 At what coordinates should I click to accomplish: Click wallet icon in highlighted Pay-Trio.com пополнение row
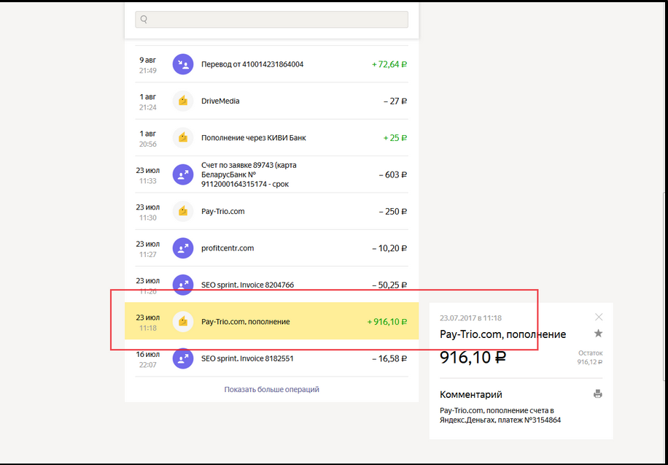[x=183, y=321]
